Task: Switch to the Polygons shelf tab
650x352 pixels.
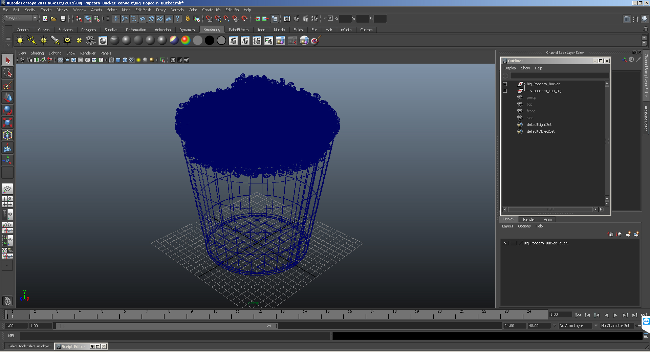Action: click(88, 30)
